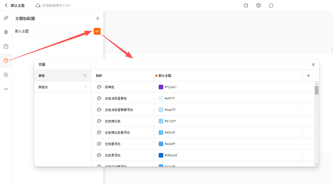Add a new theme column in variables table
Viewport: 333px width, 184px height.
(309, 76)
